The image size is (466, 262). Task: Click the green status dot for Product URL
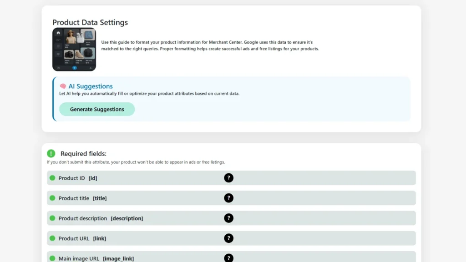click(x=52, y=238)
